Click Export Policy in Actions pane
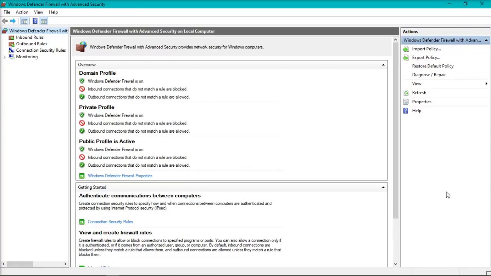Viewport: 491px width, 276px height. pos(426,58)
